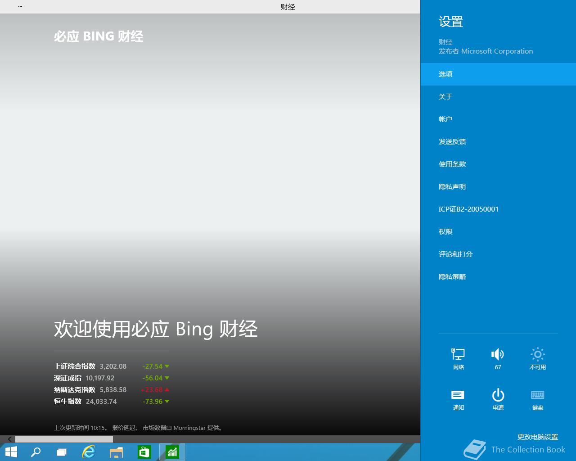Click 发布者 Microsoft Corporation text
Viewport: 576px width, 461px height.
click(x=486, y=51)
